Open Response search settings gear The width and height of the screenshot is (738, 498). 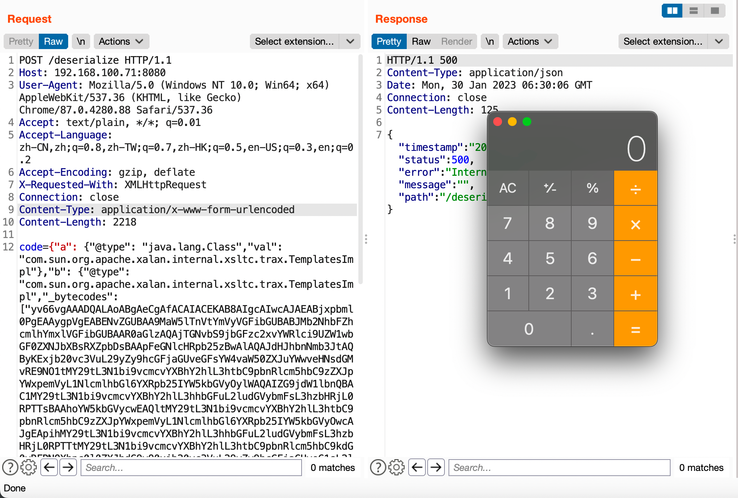pos(396,468)
